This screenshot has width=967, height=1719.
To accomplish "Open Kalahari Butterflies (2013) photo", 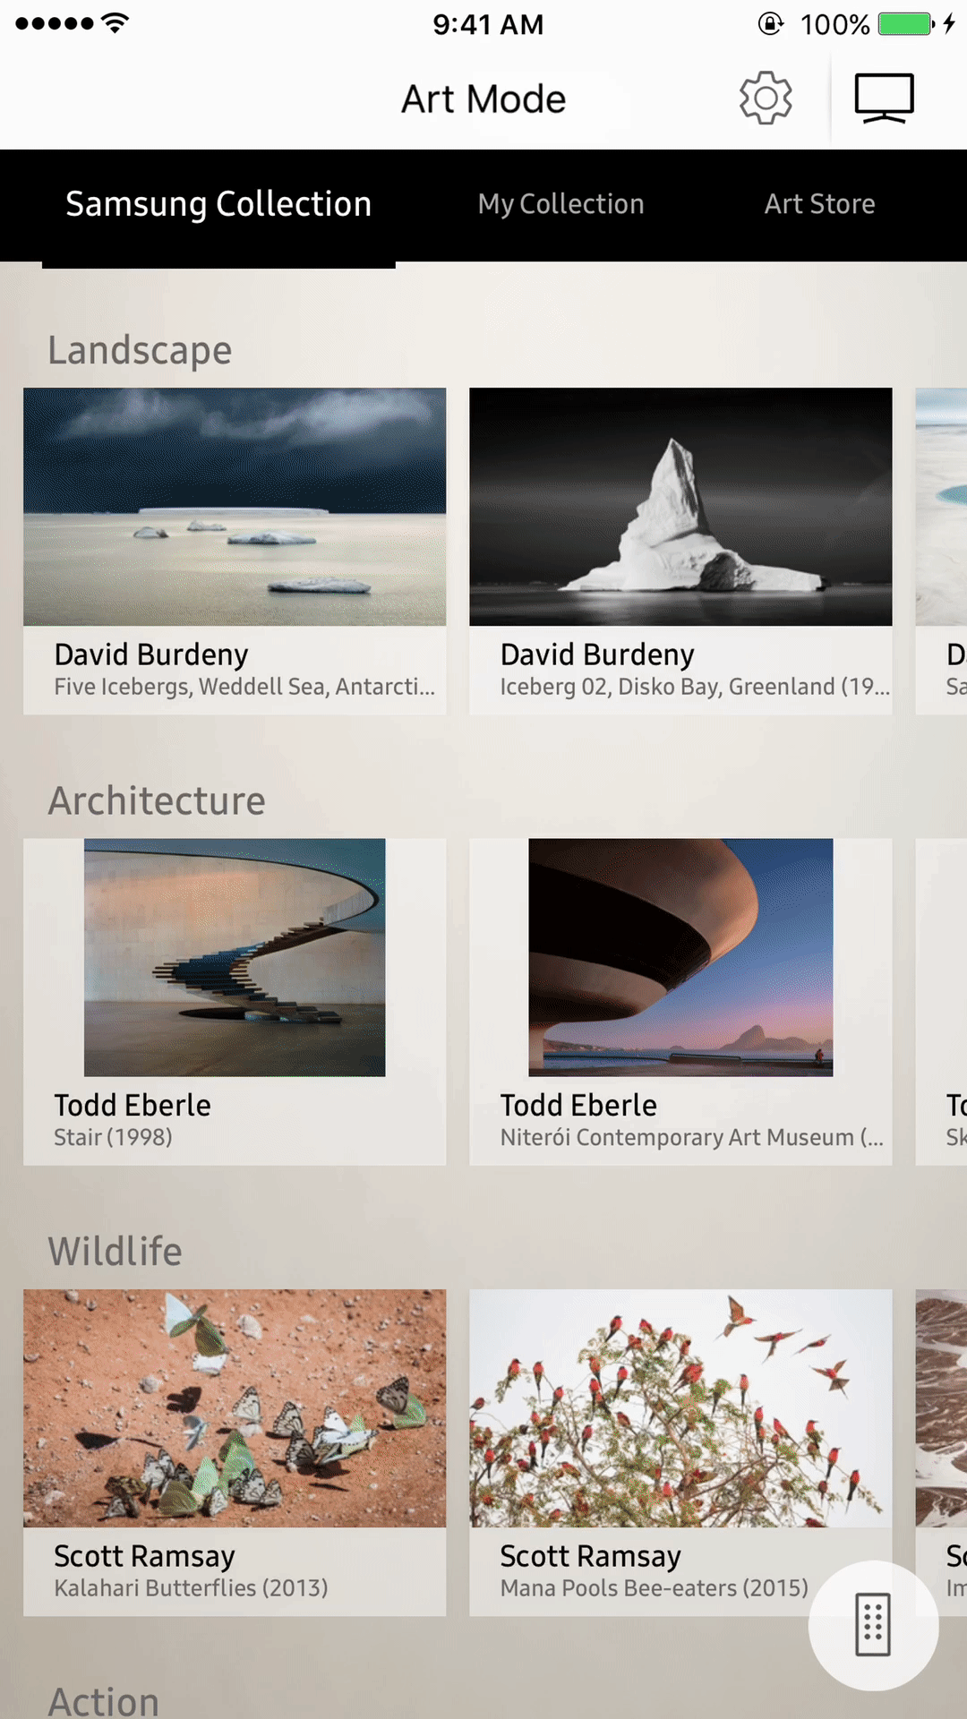I will [235, 1408].
